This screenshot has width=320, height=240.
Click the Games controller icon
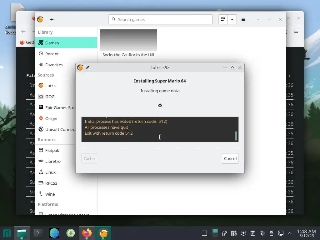[x=41, y=42]
